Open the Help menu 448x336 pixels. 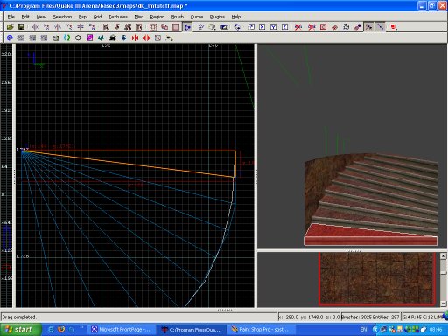[x=236, y=17]
